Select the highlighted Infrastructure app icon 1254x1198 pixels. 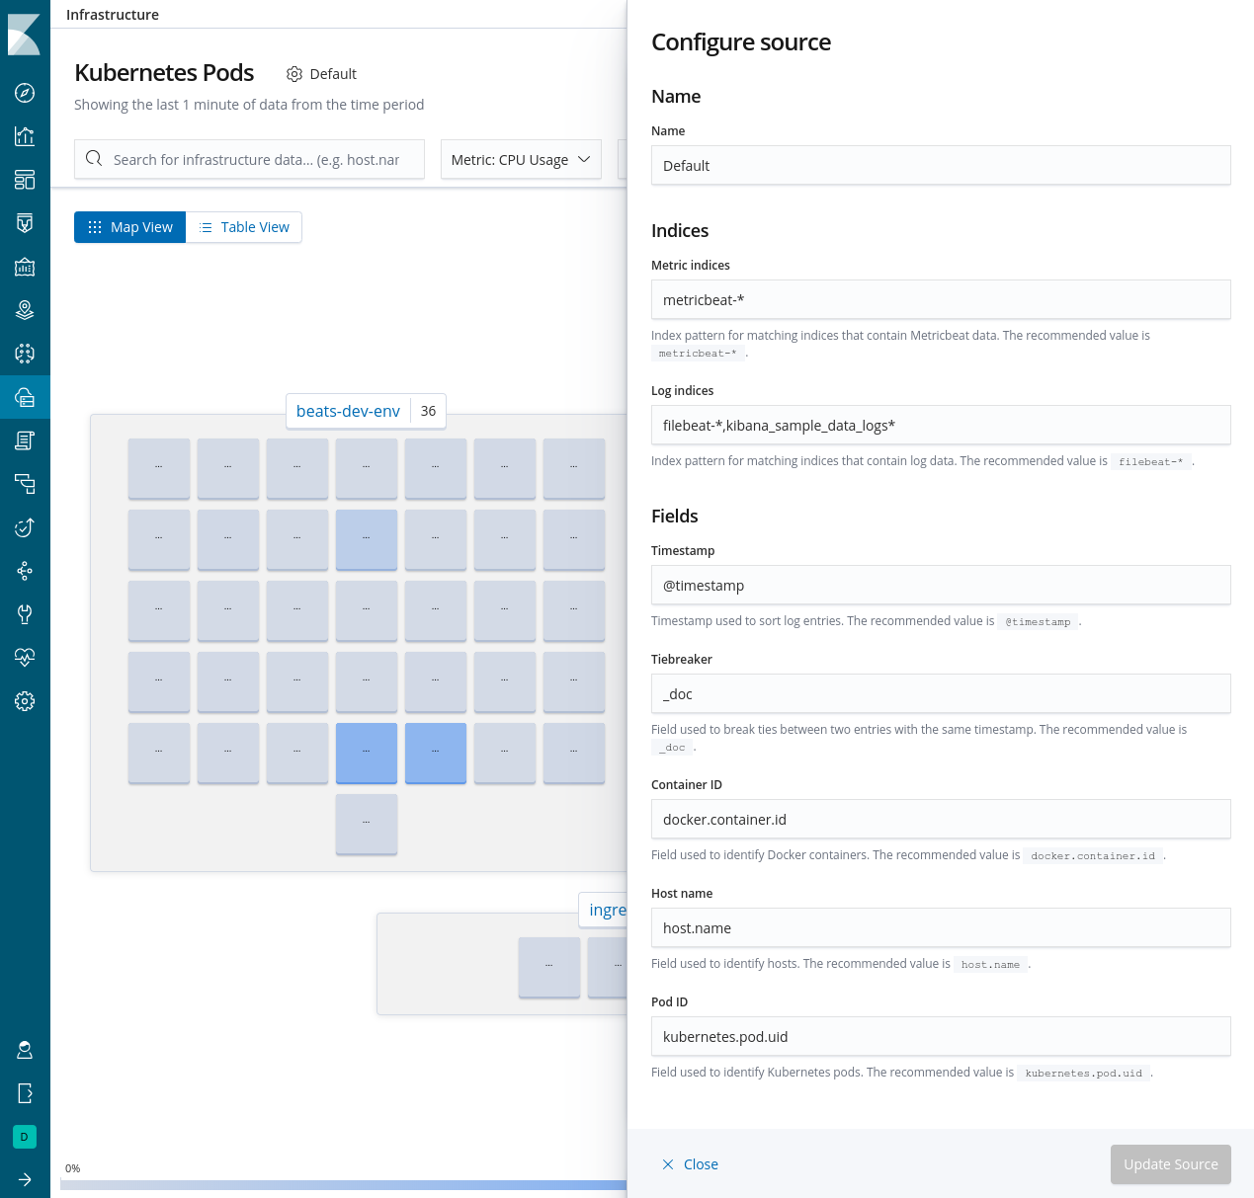coord(25,397)
